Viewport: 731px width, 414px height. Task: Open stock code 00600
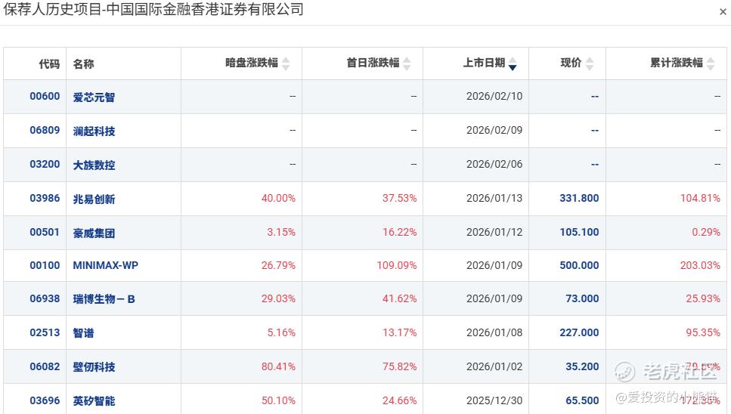pos(45,97)
